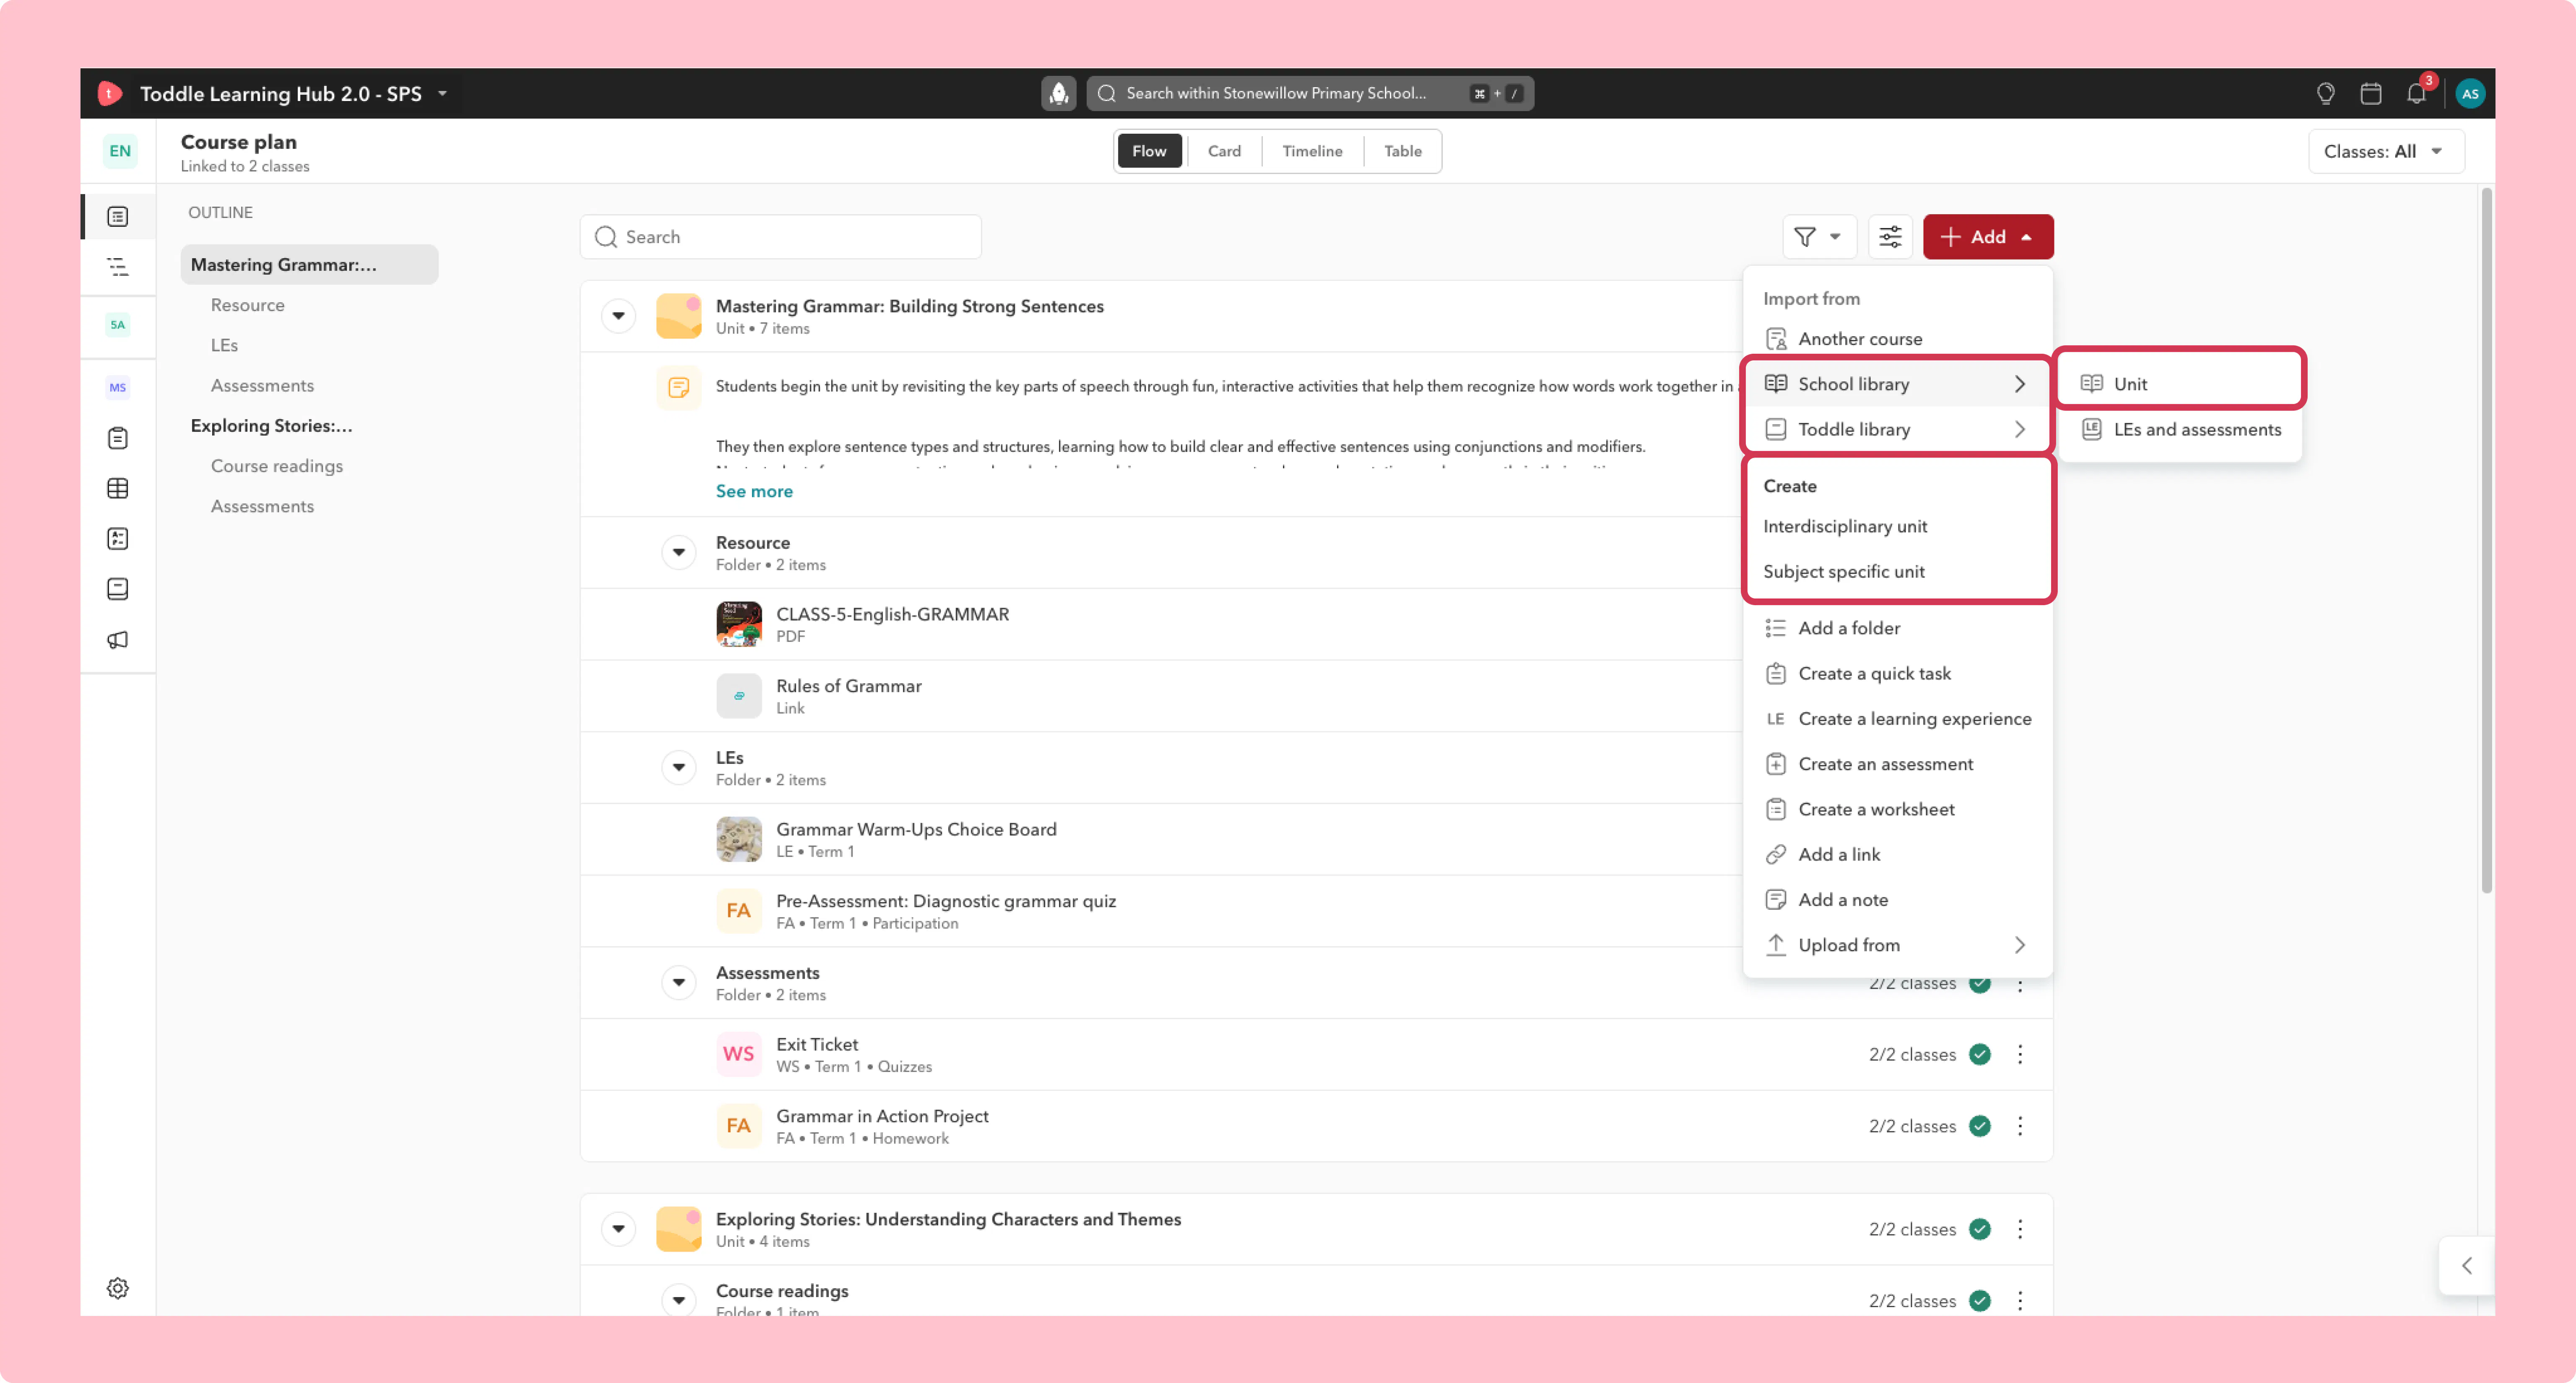The image size is (2576, 1383).
Task: Open the calendar icon in top bar
Action: click(x=2370, y=94)
